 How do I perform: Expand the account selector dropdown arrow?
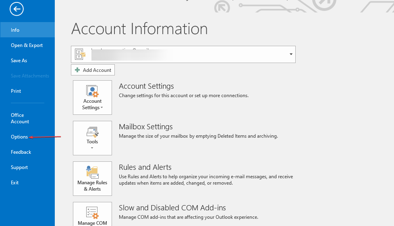291,54
